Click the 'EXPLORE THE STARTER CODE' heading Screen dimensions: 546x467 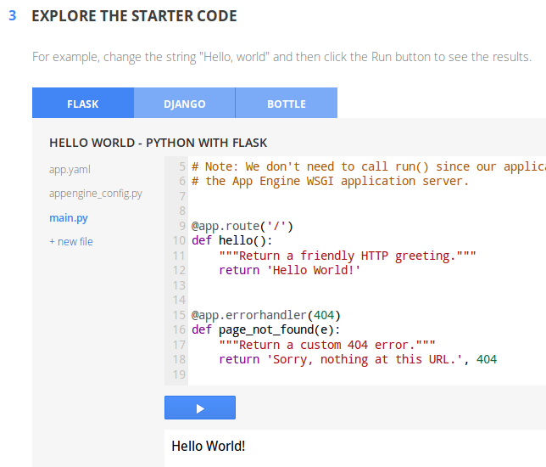(x=135, y=16)
